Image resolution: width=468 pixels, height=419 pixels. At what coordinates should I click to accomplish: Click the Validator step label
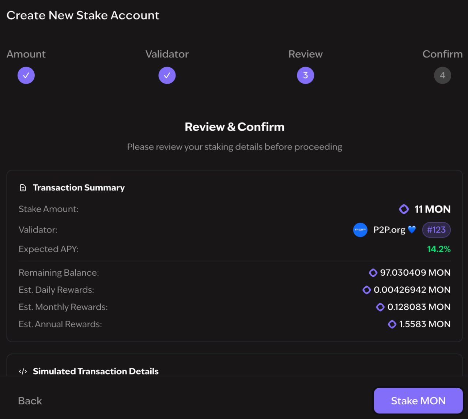(x=167, y=54)
